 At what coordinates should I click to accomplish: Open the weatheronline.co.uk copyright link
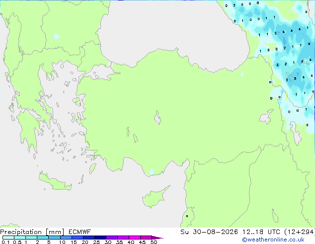click(273, 240)
